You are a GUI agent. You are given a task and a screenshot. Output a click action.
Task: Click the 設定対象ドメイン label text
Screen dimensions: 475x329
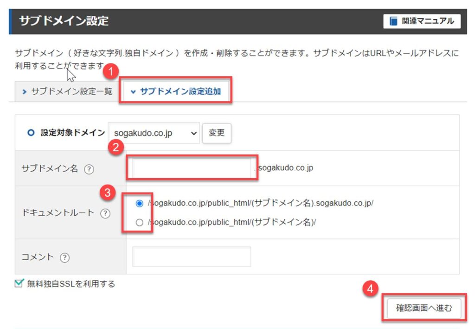pyautogui.click(x=73, y=133)
